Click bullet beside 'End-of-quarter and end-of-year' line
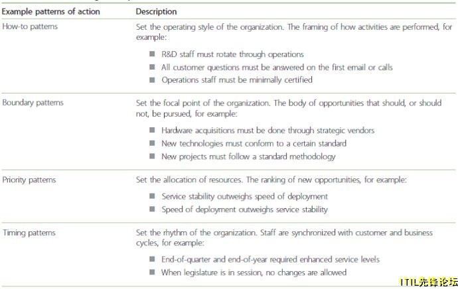Screen dimensions: 458x289 click(152, 259)
